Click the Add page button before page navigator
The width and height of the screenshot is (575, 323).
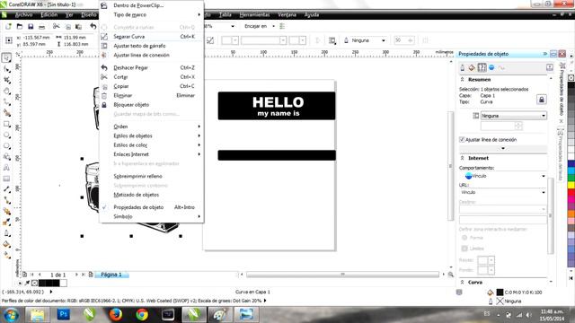click(24, 275)
